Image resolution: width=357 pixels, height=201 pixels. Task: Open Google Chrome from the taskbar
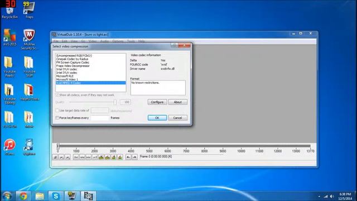point(23,196)
